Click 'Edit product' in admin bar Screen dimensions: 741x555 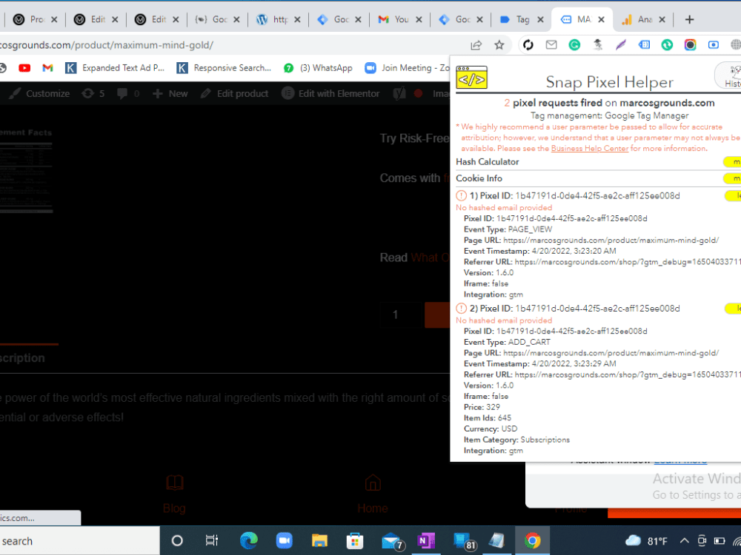click(234, 93)
